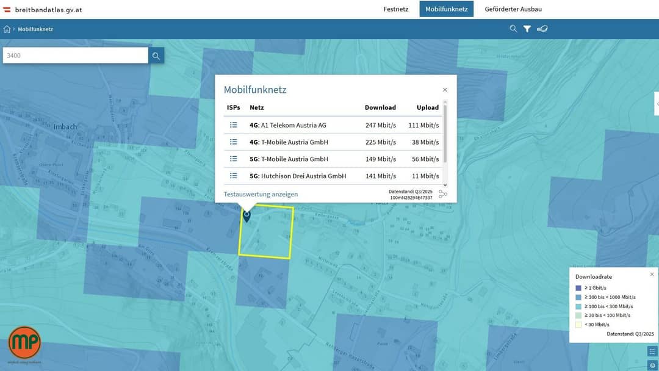
Task: Click the search button next to address field
Action: coord(156,56)
